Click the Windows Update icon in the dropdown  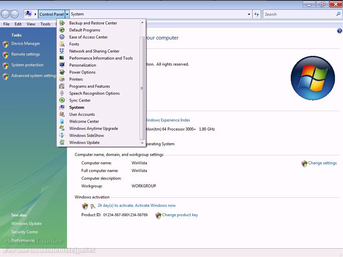click(x=62, y=142)
